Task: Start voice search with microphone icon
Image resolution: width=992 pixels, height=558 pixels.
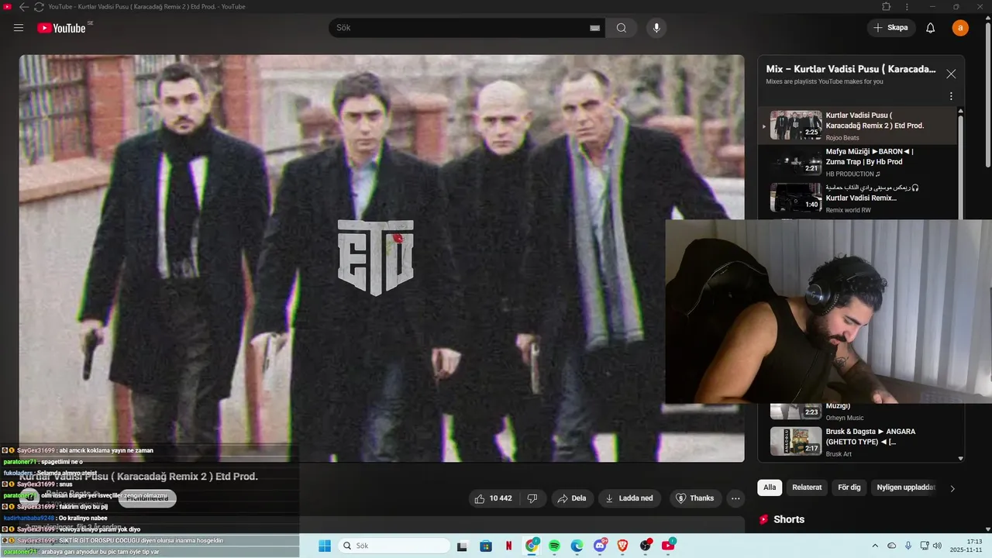Action: point(656,28)
